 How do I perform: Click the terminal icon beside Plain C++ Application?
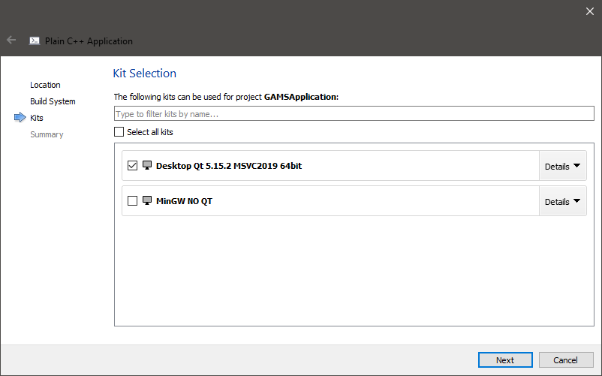35,41
